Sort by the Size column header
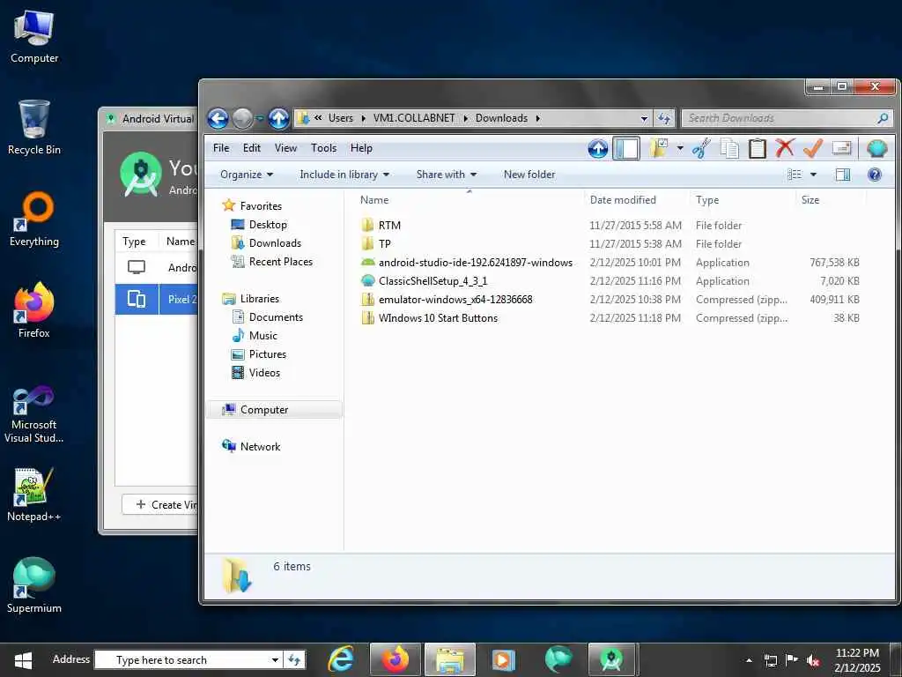 pyautogui.click(x=810, y=200)
